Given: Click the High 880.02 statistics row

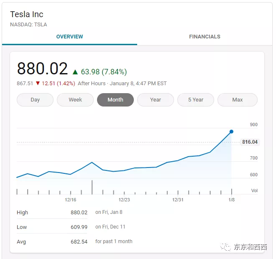Looking at the screenshot, I should [x=52, y=212].
